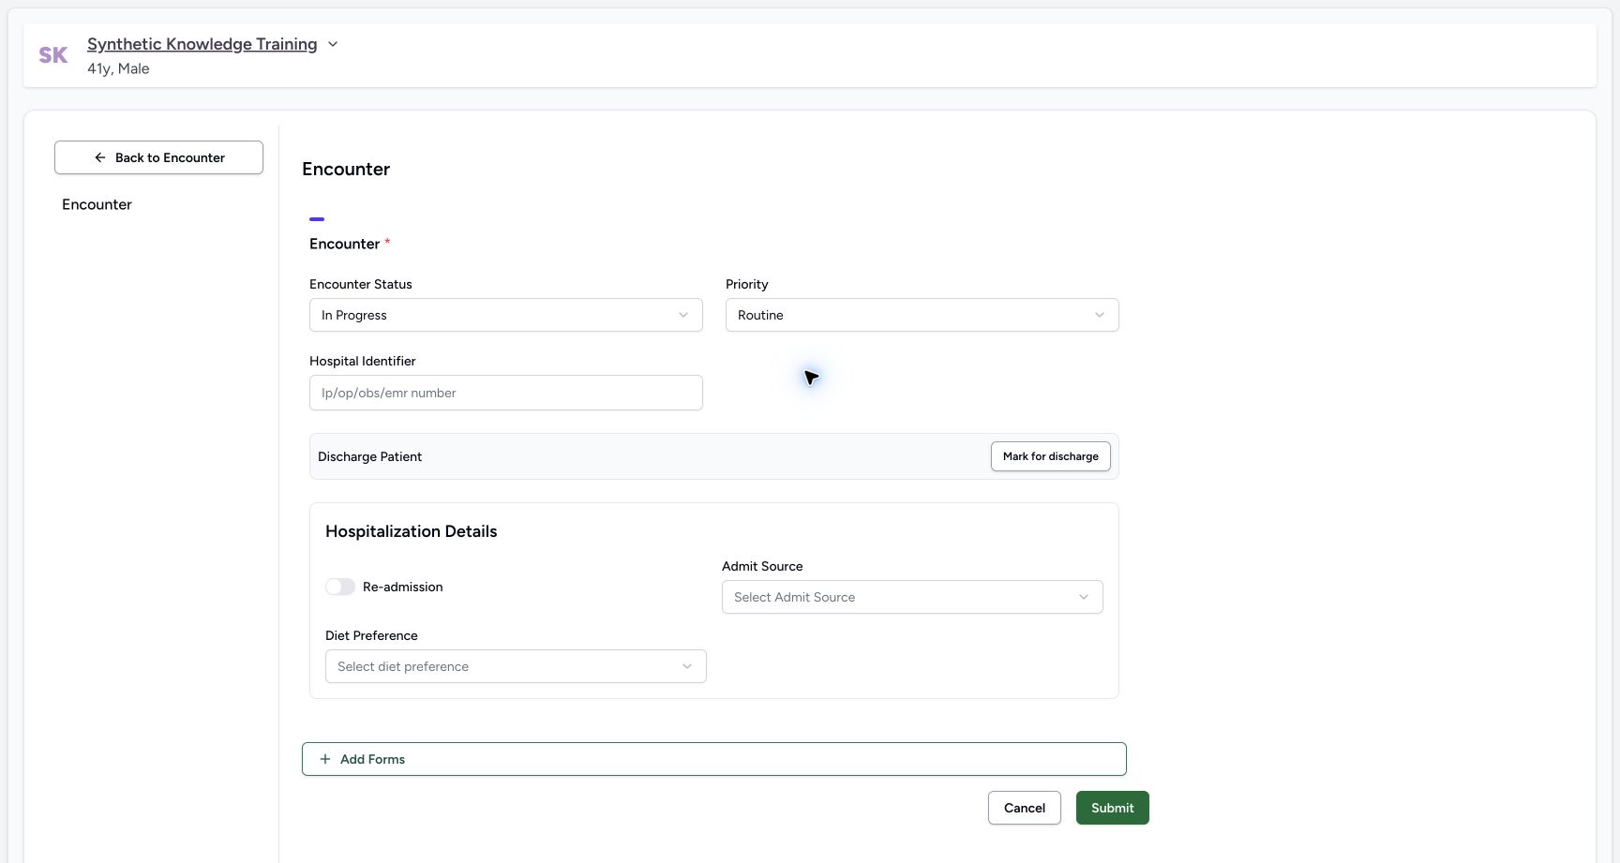
Task: Click the plus icon in Add Forms
Action: [x=325, y=759]
